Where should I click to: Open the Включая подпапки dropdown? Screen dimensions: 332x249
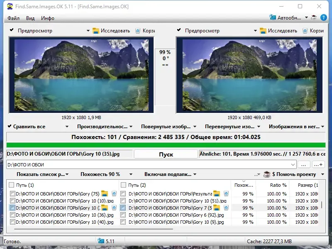[170, 174]
